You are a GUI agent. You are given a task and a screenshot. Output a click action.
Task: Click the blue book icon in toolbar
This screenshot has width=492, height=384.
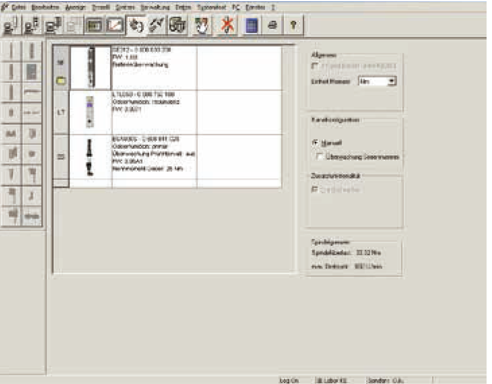(x=251, y=26)
